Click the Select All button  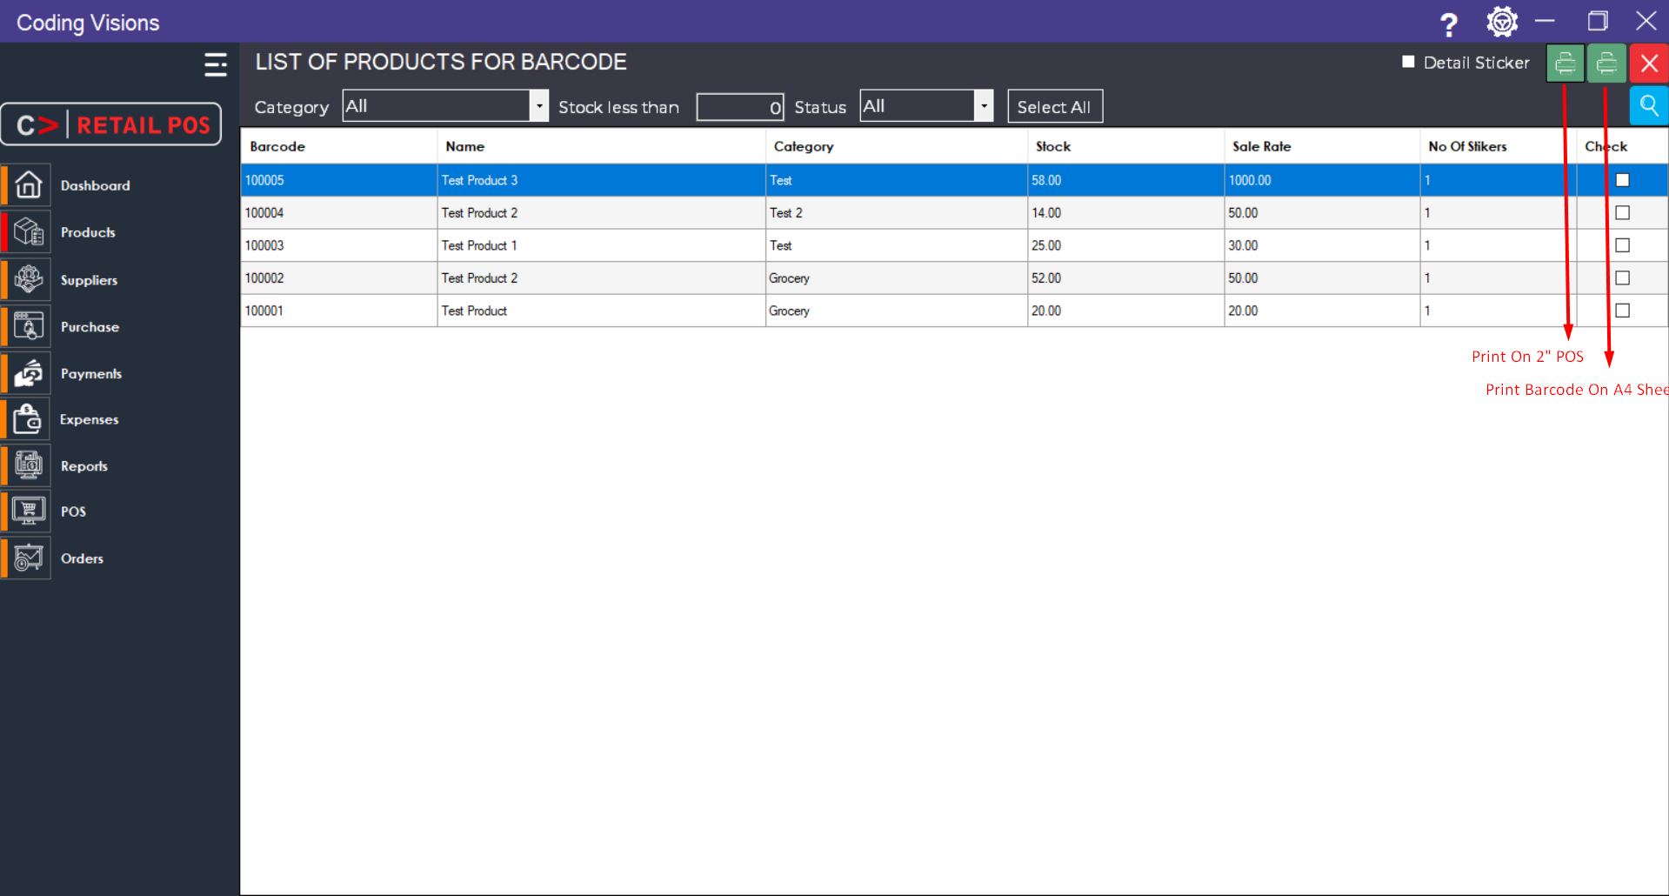[x=1055, y=106]
